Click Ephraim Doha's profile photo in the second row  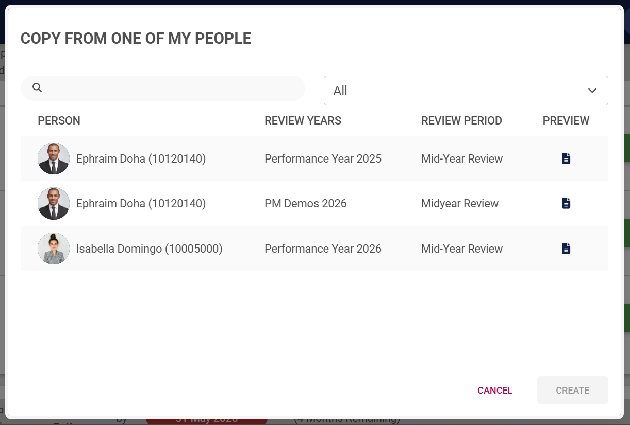pyautogui.click(x=53, y=203)
